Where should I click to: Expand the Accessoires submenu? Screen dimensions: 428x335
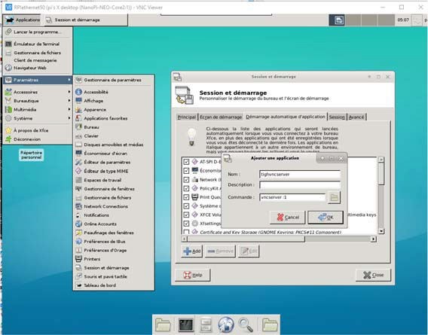(38, 92)
